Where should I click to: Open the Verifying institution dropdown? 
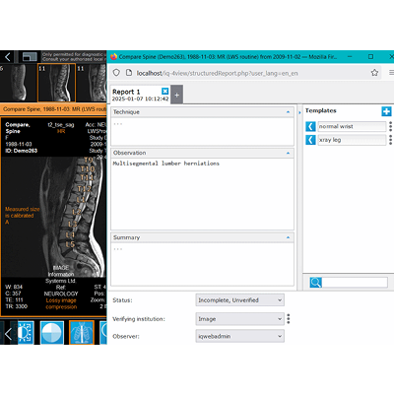pyautogui.click(x=240, y=319)
